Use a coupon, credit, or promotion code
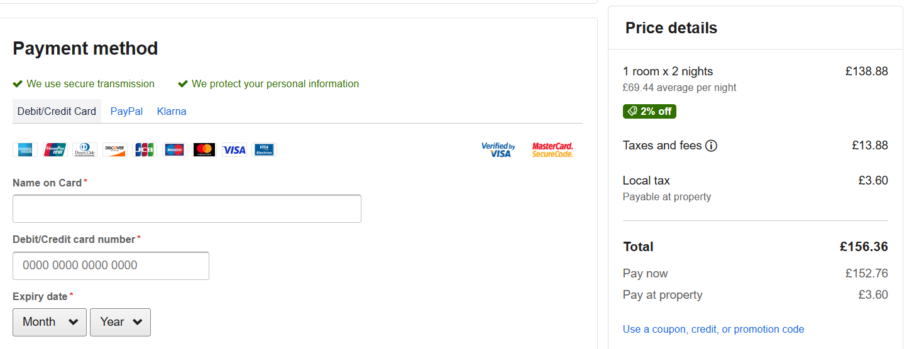The image size is (919, 349). click(x=713, y=330)
